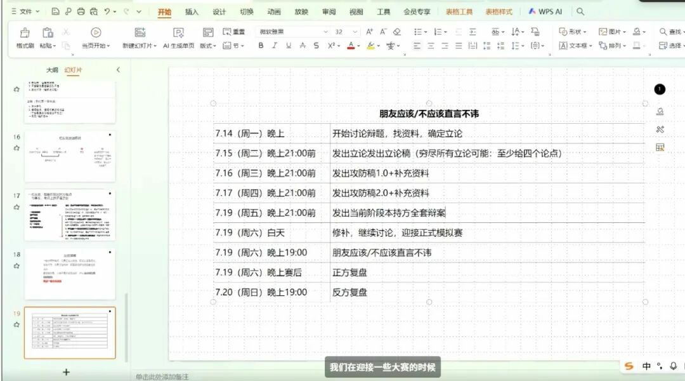Start slideshow from current slide (当页开始)
The width and height of the screenshot is (685, 381).
click(95, 33)
